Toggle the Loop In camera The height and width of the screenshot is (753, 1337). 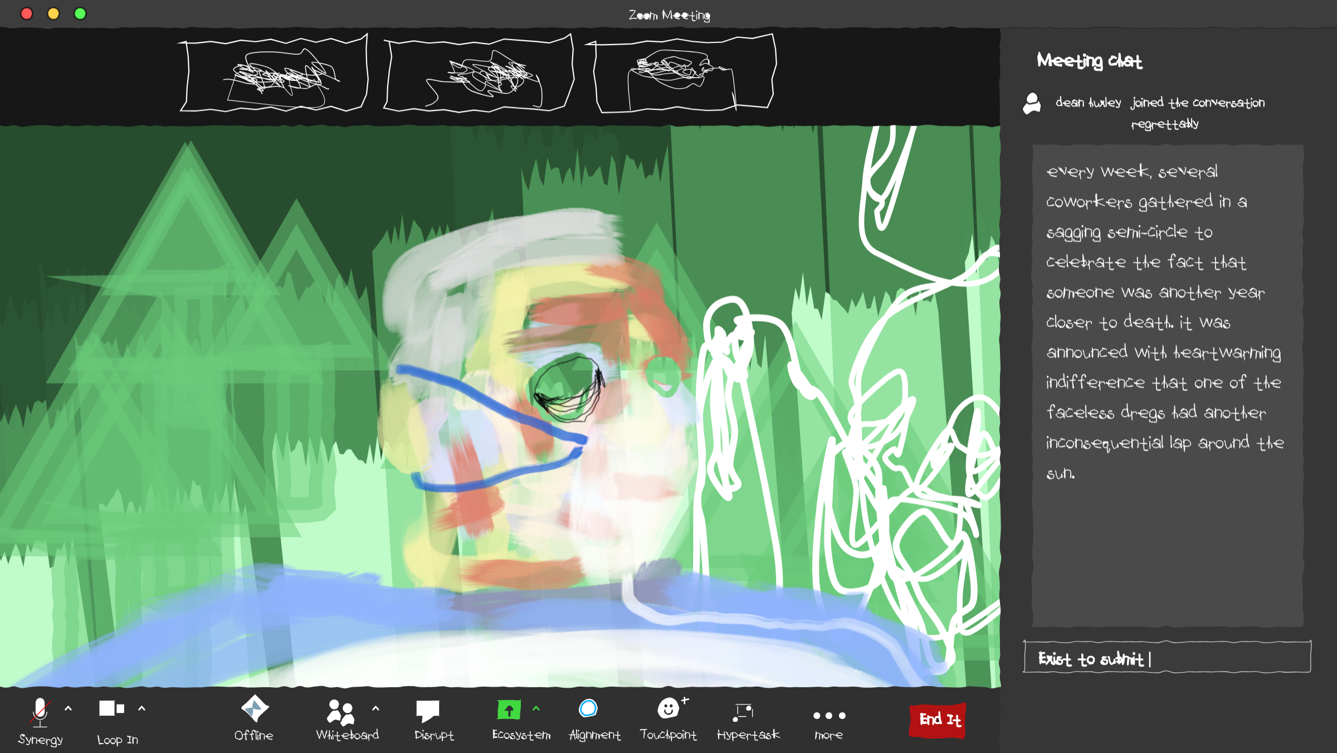coord(111,708)
